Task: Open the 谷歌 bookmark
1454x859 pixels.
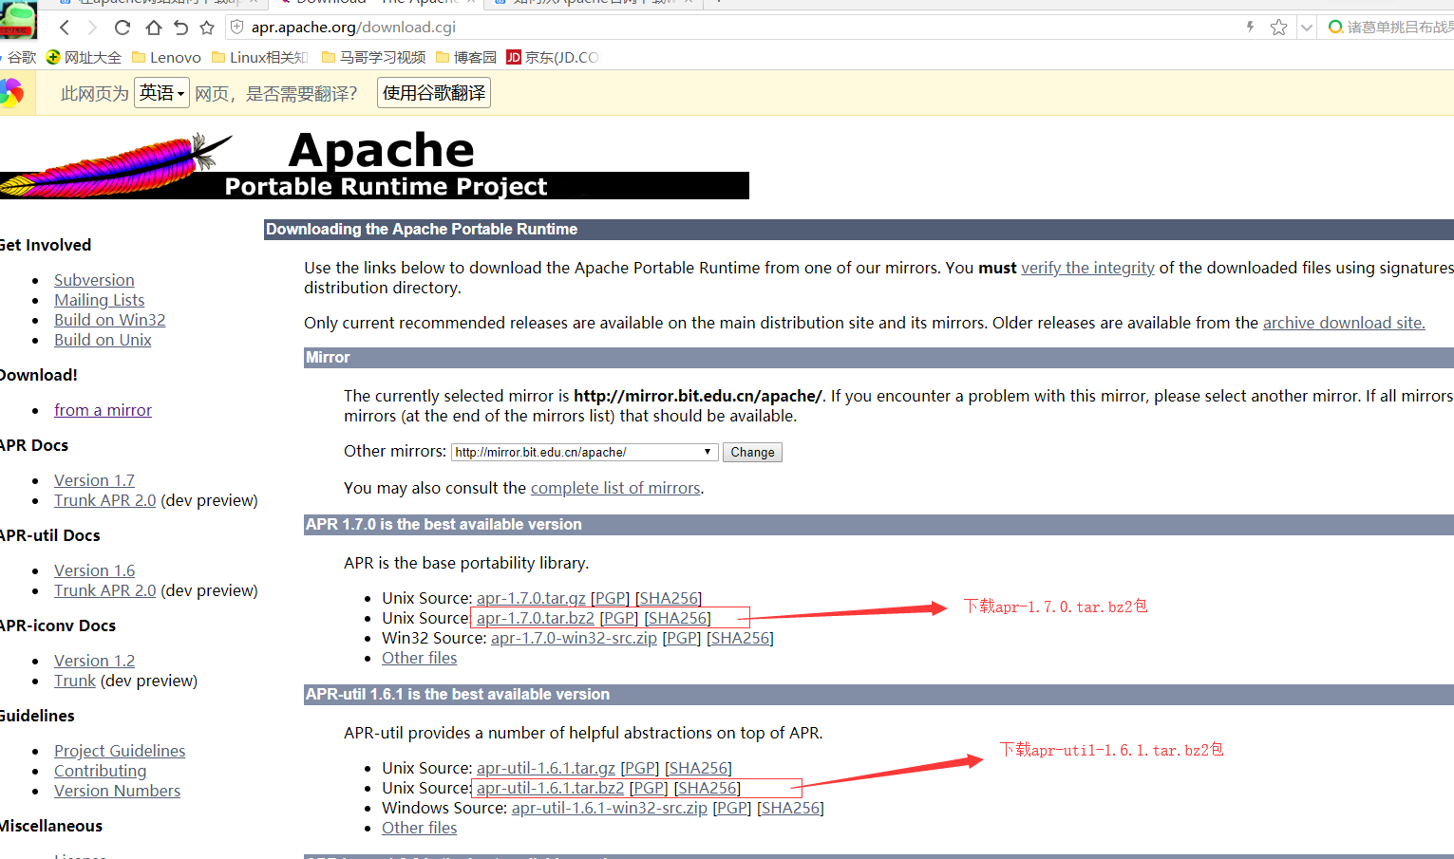Action: (x=18, y=57)
